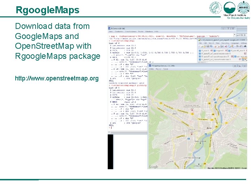
Task: Close the first Notepad++ tab via its red X
Action: click(212, 51)
